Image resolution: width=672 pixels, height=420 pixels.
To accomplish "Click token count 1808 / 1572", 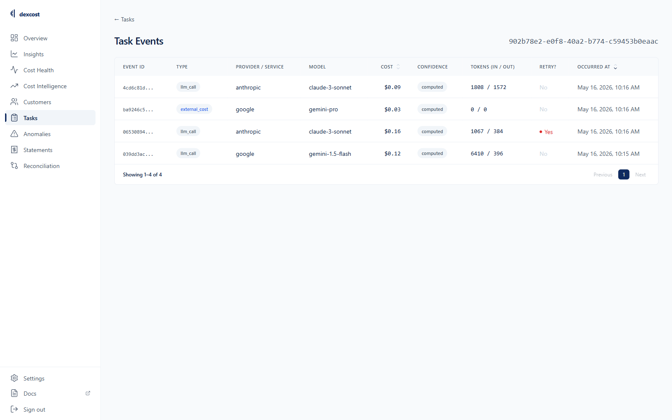I will 488,87.
